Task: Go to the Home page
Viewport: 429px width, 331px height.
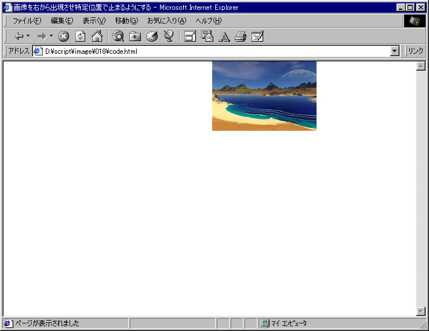Action: [x=97, y=36]
